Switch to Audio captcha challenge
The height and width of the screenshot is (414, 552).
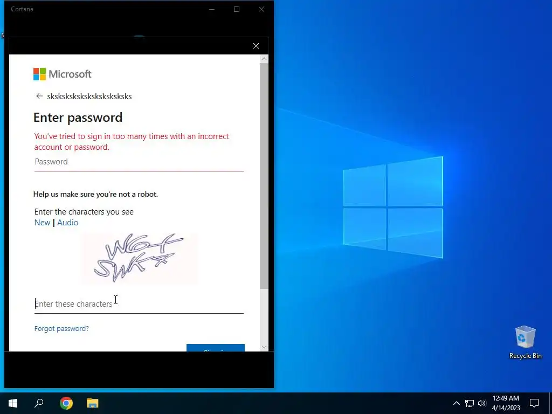67,223
